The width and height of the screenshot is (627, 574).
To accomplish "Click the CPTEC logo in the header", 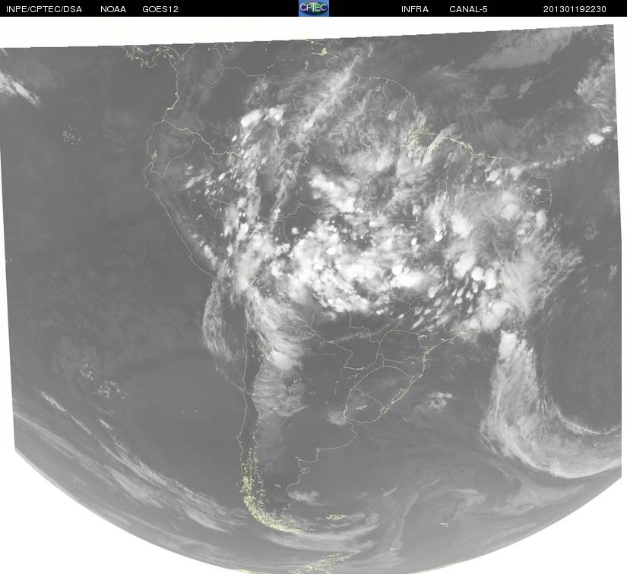I will tap(314, 8).
